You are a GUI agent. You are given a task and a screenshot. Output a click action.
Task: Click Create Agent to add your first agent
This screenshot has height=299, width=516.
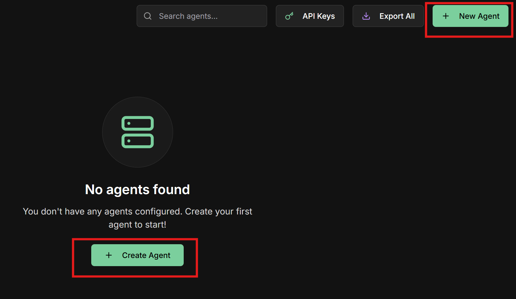(137, 255)
